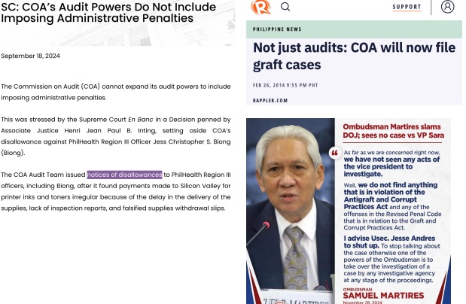Click the Feb 26, 2014 article timestamp
Image resolution: width=466 pixels, height=304 pixels.
pos(285,85)
